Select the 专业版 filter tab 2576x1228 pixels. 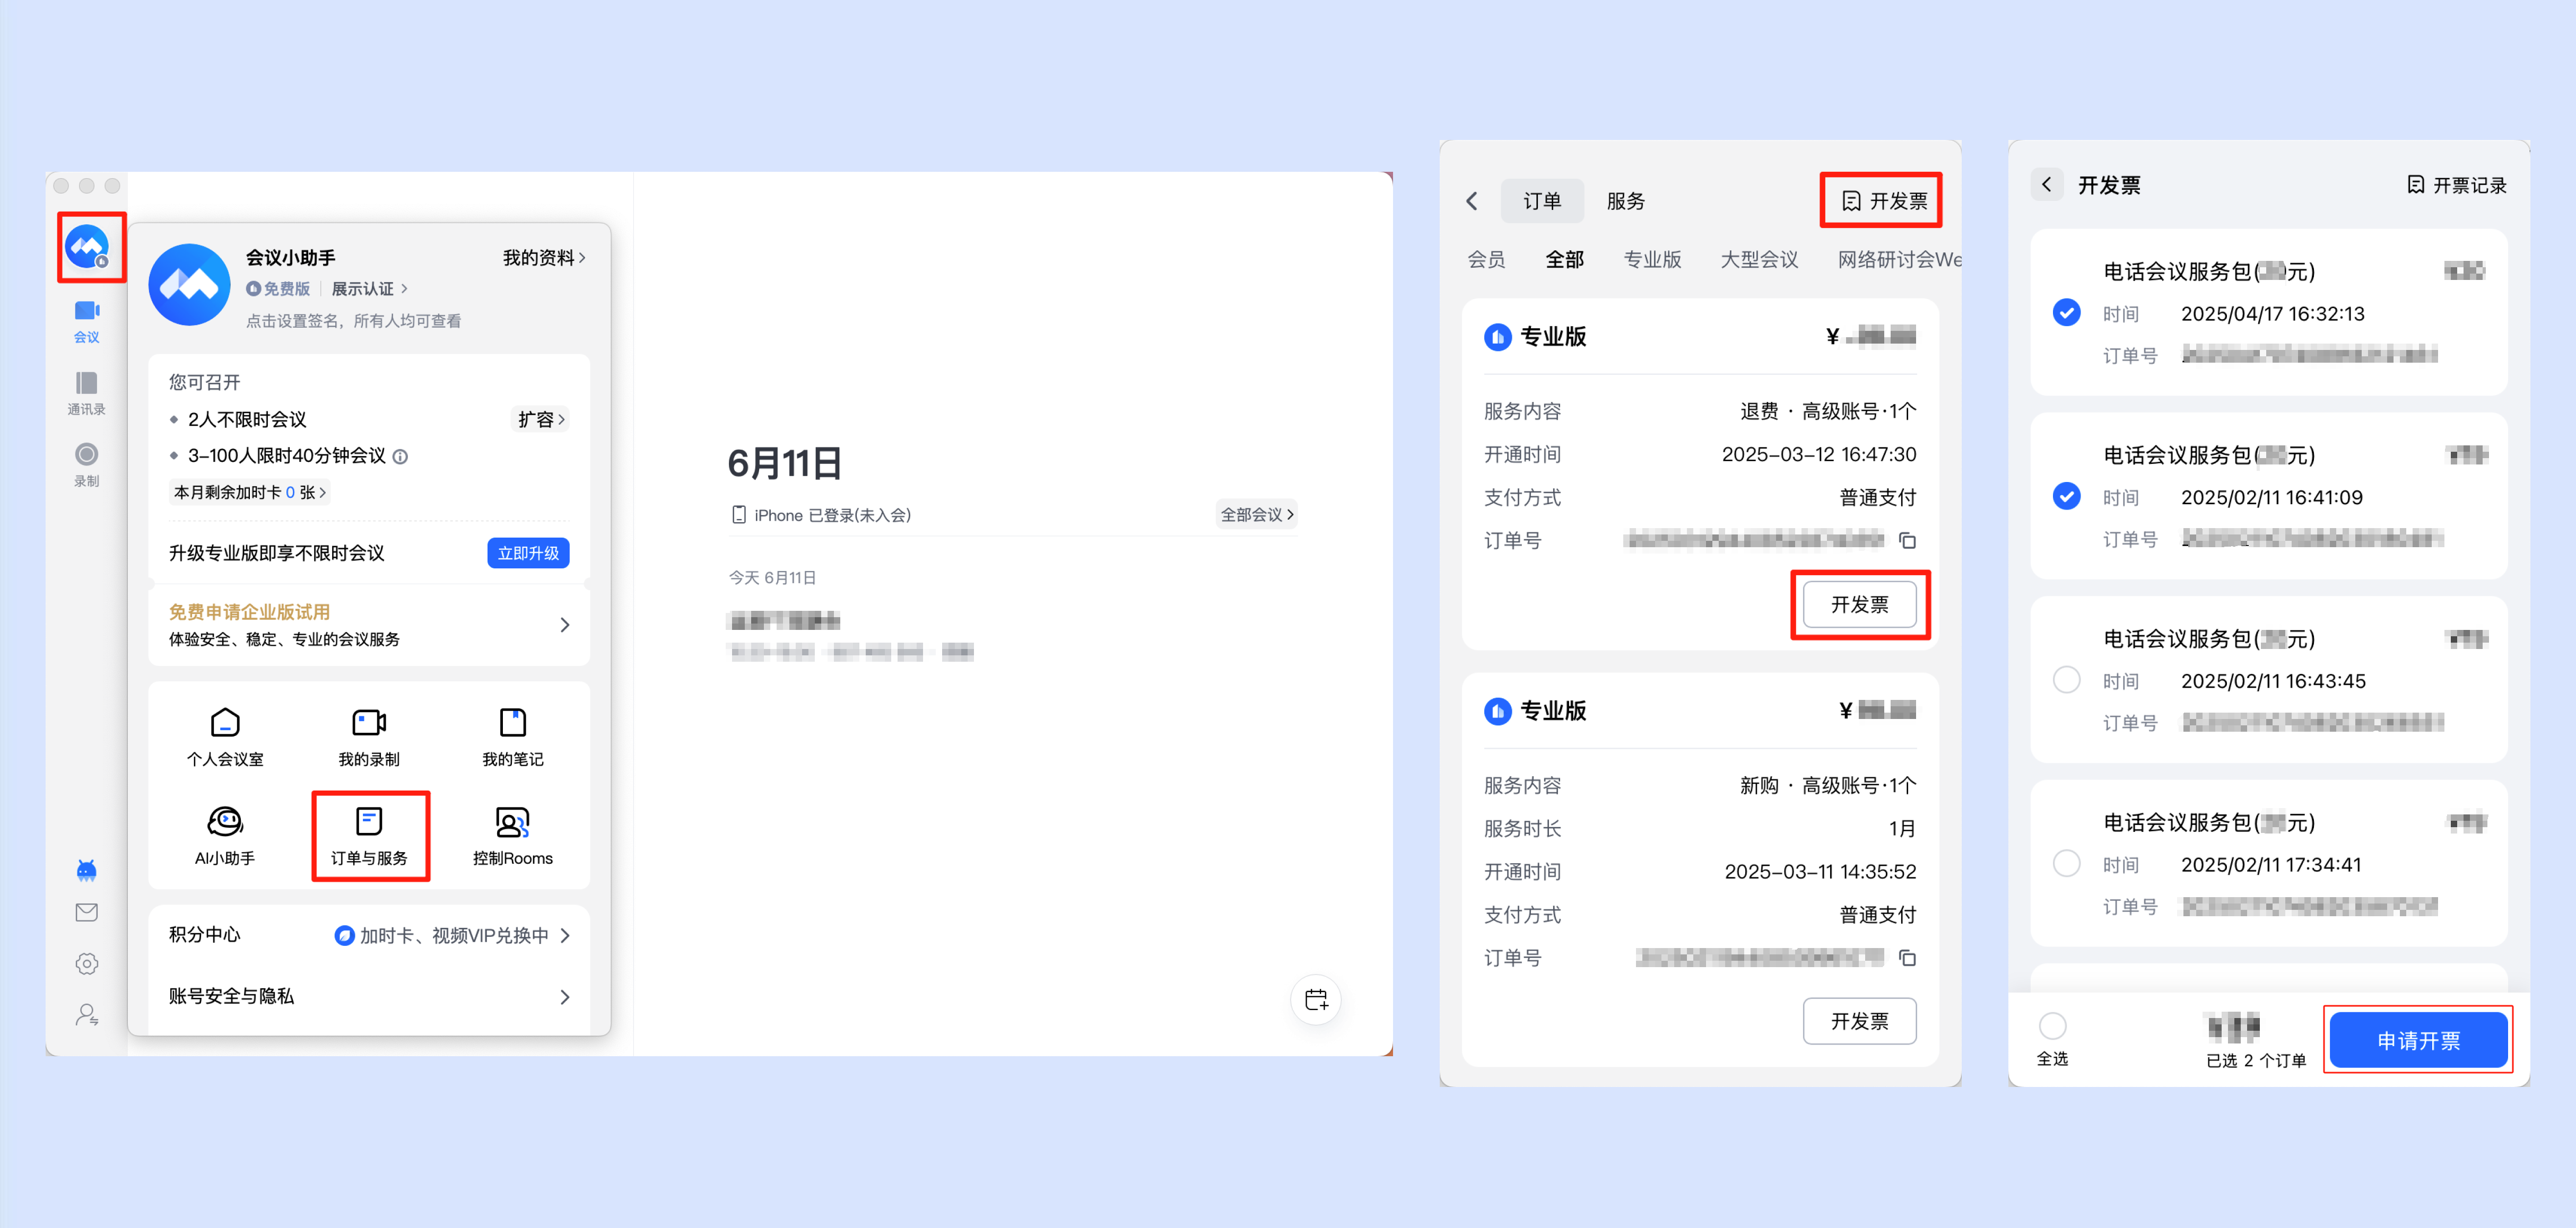tap(1652, 260)
